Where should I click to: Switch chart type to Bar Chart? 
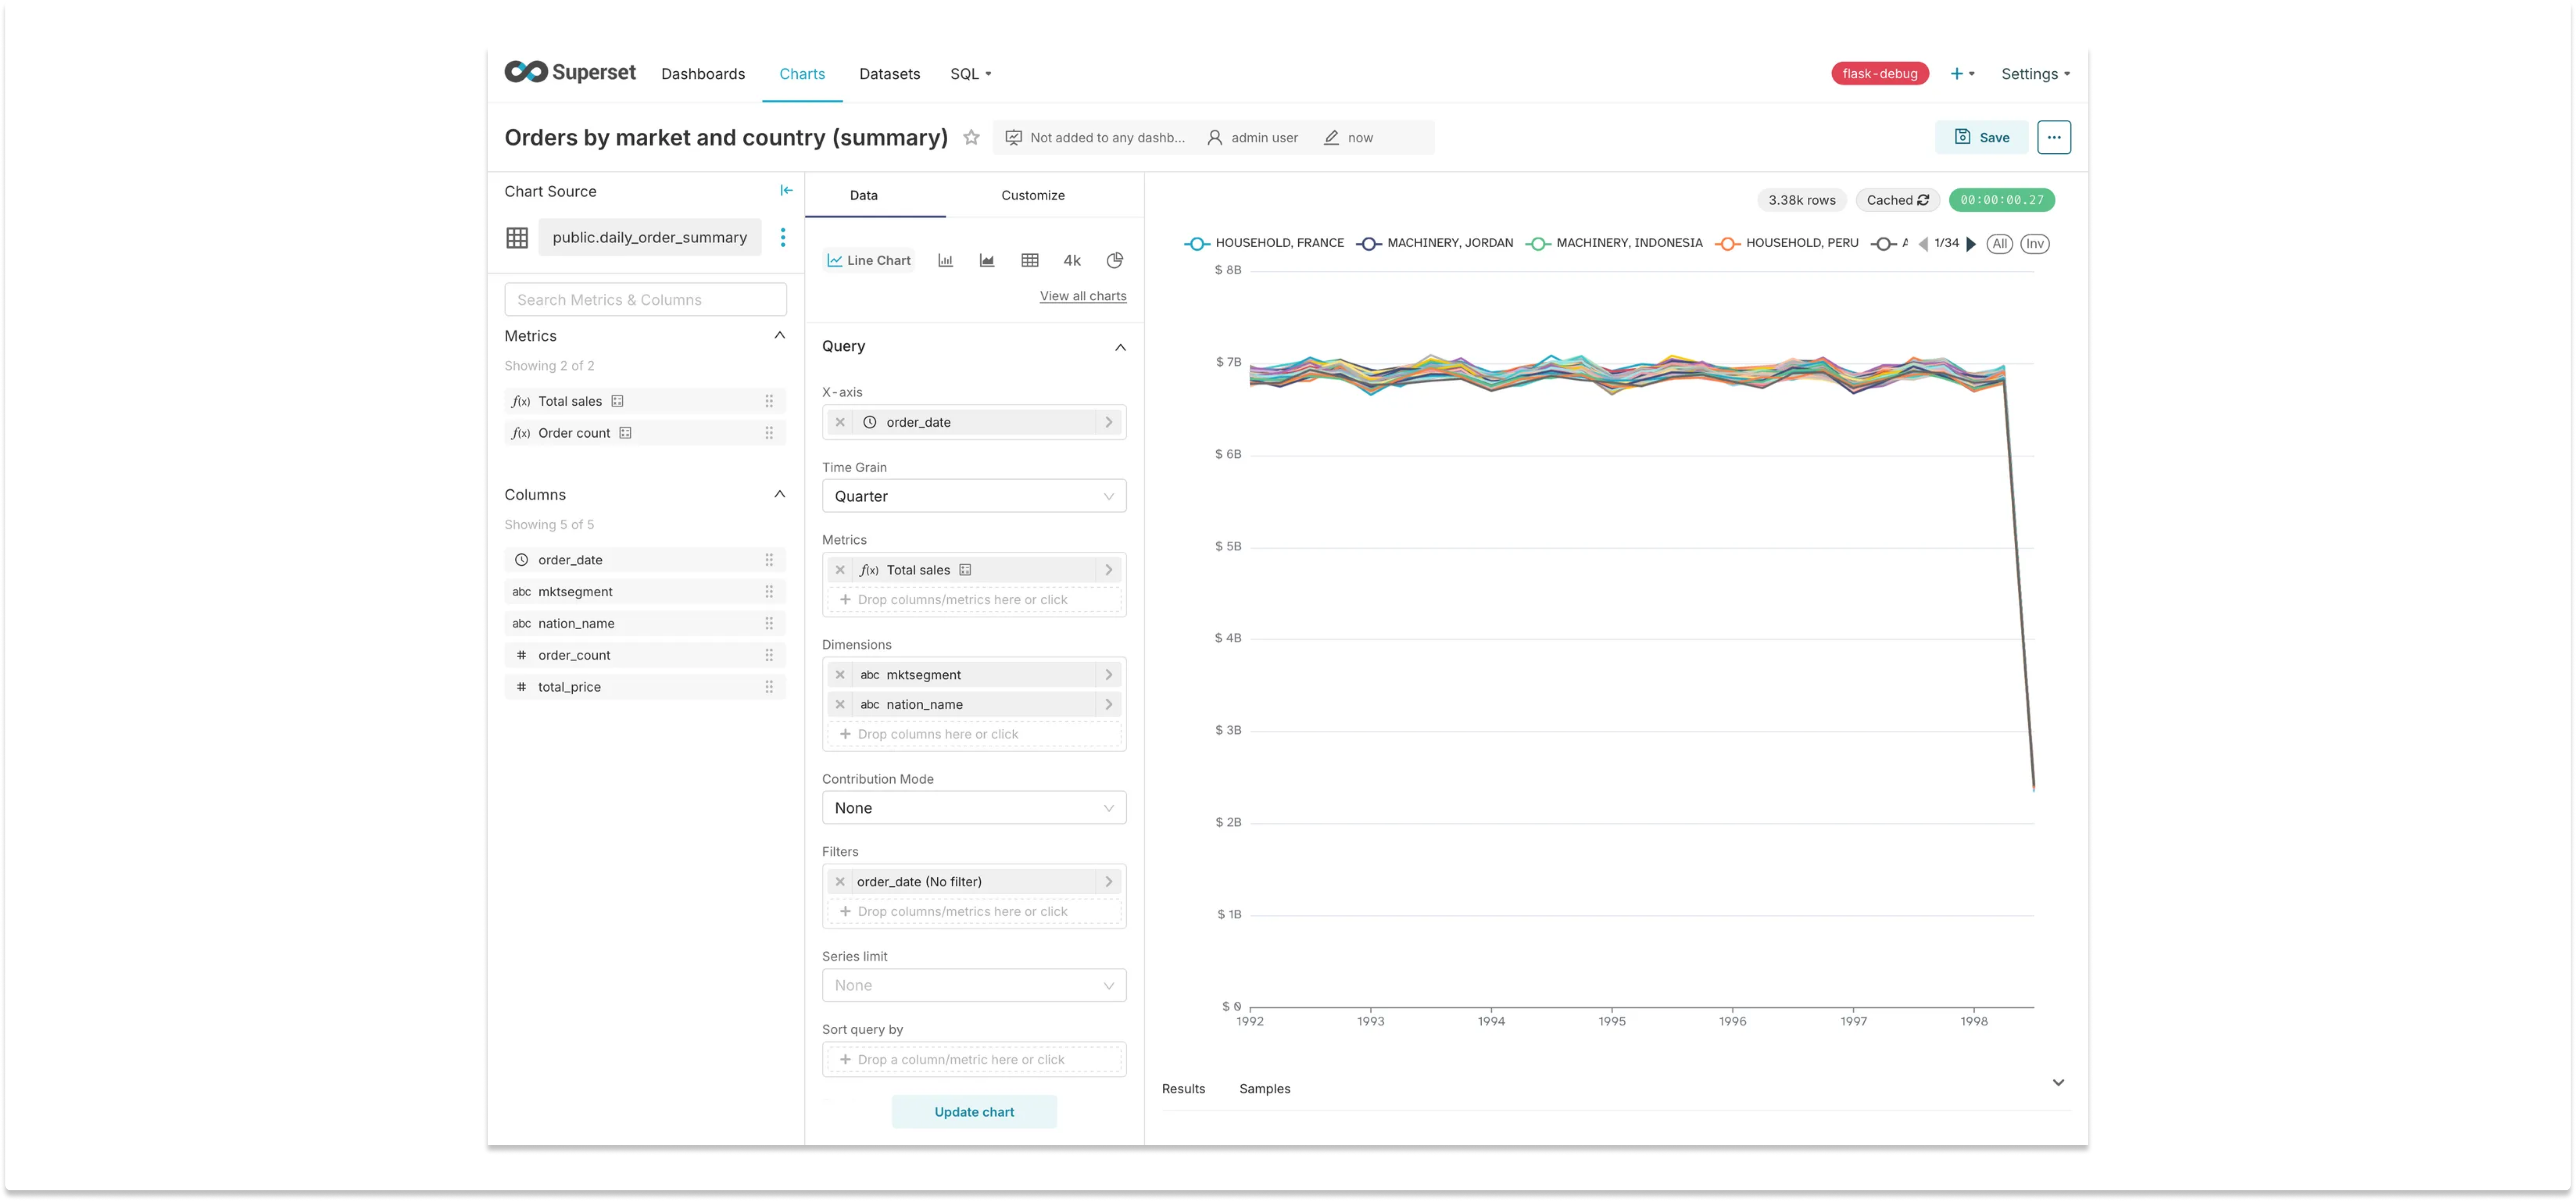(945, 260)
